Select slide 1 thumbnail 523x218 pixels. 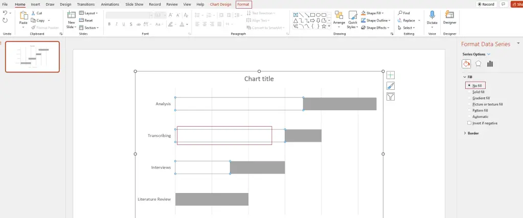(32, 57)
